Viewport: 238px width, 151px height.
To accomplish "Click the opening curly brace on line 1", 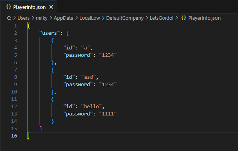I will pos(29,26).
